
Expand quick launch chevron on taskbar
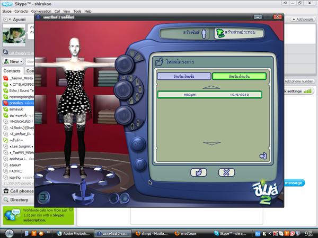[48, 232]
